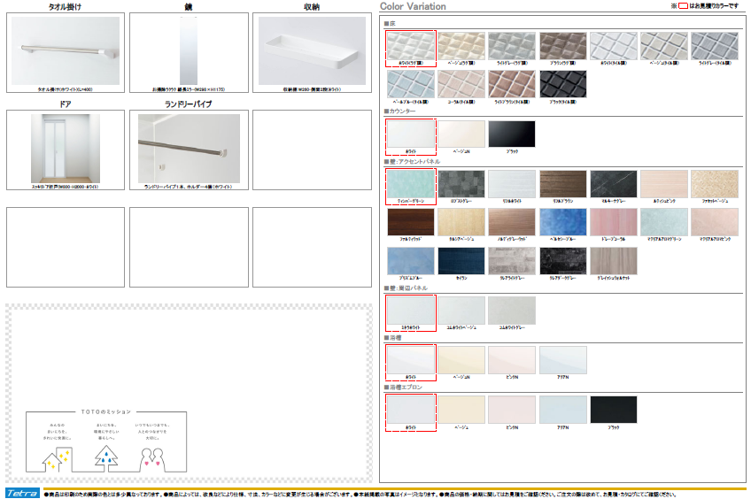751x499 pixels.
Task: Choose the dark walnut wood accent panel swatch
Action: coord(410,223)
